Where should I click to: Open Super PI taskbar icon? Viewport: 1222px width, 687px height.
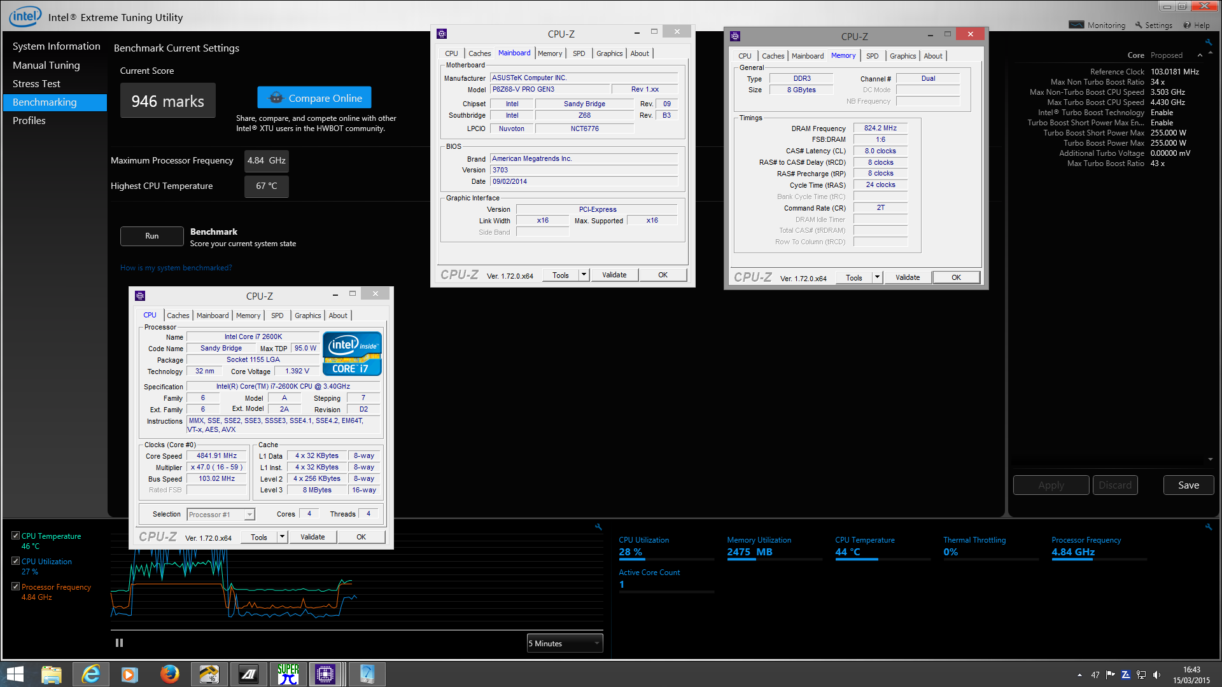tap(288, 674)
